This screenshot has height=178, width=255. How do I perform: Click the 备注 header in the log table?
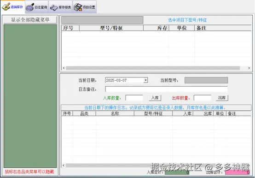point(238,113)
